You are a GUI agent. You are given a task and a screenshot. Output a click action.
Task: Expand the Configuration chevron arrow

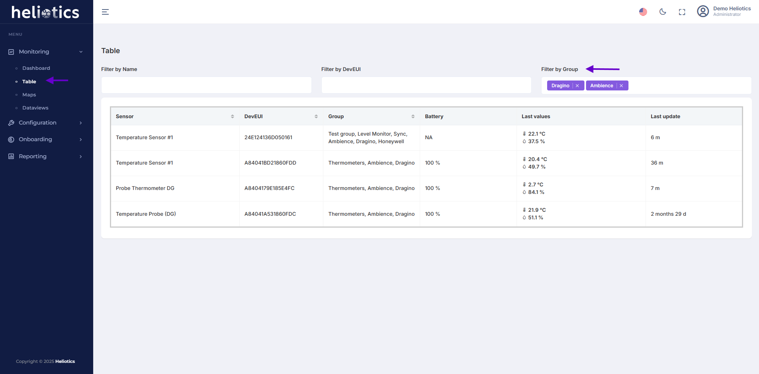coord(81,123)
